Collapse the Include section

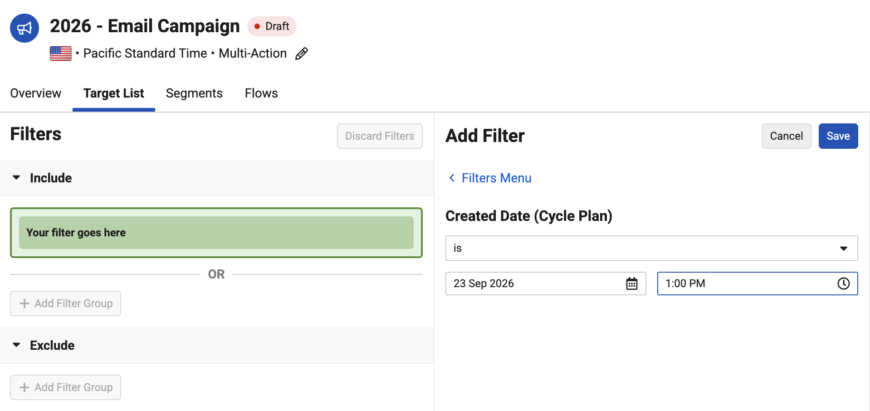16,177
